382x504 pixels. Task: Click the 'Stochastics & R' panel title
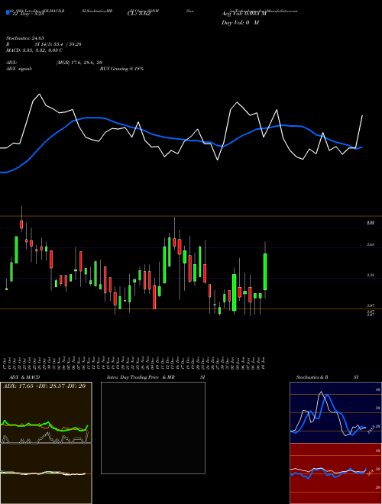pyautogui.click(x=312, y=377)
